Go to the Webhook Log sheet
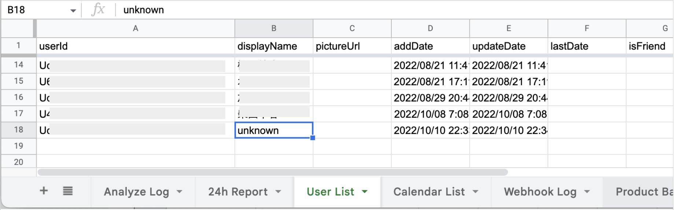Screen dimensions: 675x210 click(540, 191)
